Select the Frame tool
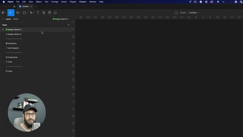 coord(18,13)
